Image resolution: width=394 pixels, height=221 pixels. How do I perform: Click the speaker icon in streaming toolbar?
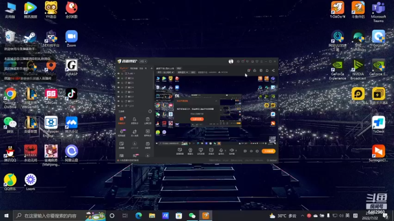coord(231,150)
